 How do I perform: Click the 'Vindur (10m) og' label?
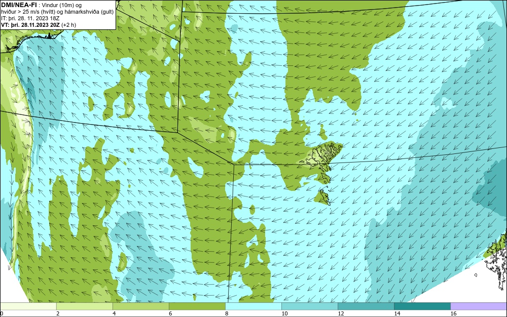point(62,5)
